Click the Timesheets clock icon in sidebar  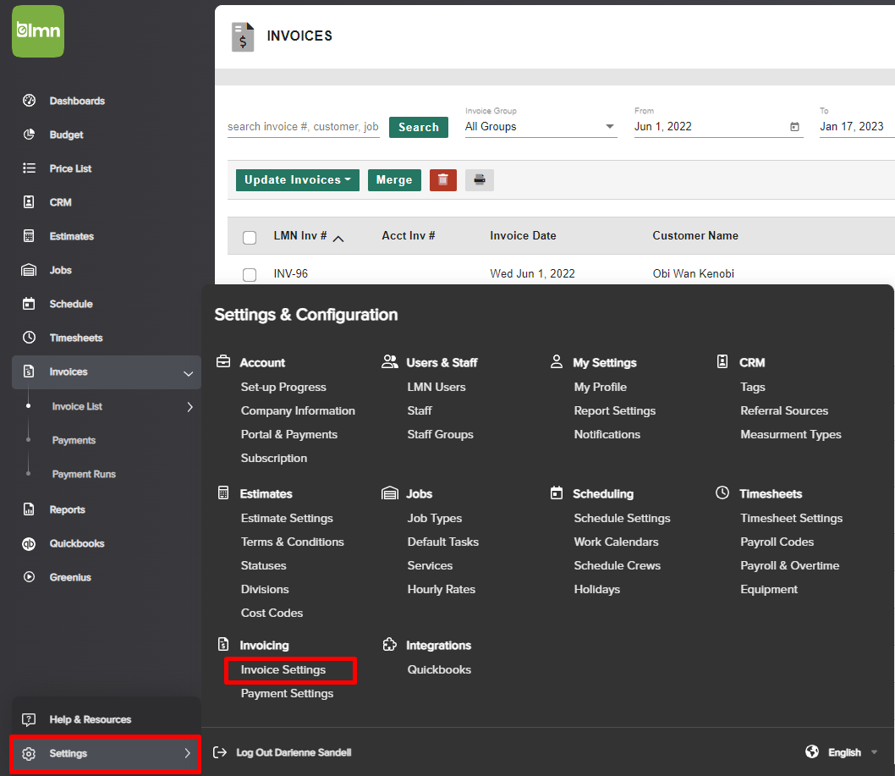click(29, 338)
